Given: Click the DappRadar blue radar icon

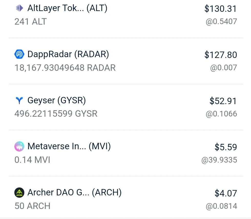Looking at the screenshot, I should pyautogui.click(x=19, y=54).
